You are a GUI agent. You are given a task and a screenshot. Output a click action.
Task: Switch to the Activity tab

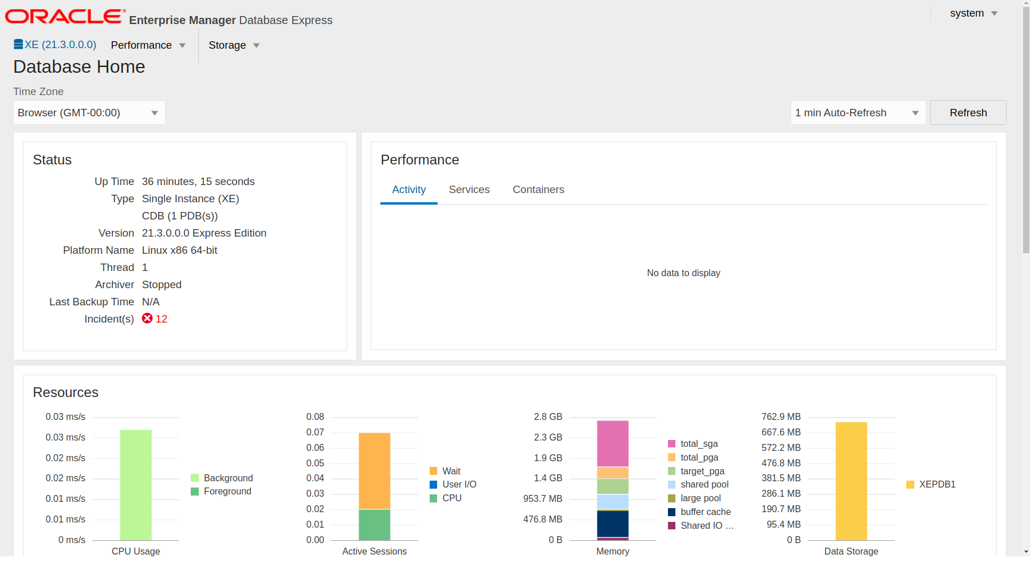tap(408, 190)
